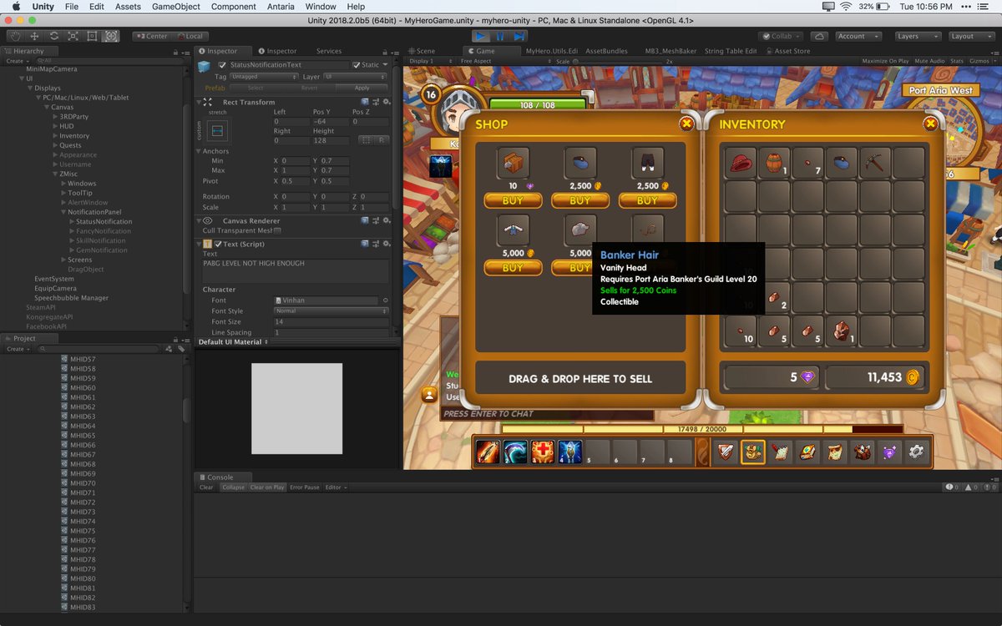Open the Services tab
Screen dimensions: 1002x626
pyautogui.click(x=329, y=51)
